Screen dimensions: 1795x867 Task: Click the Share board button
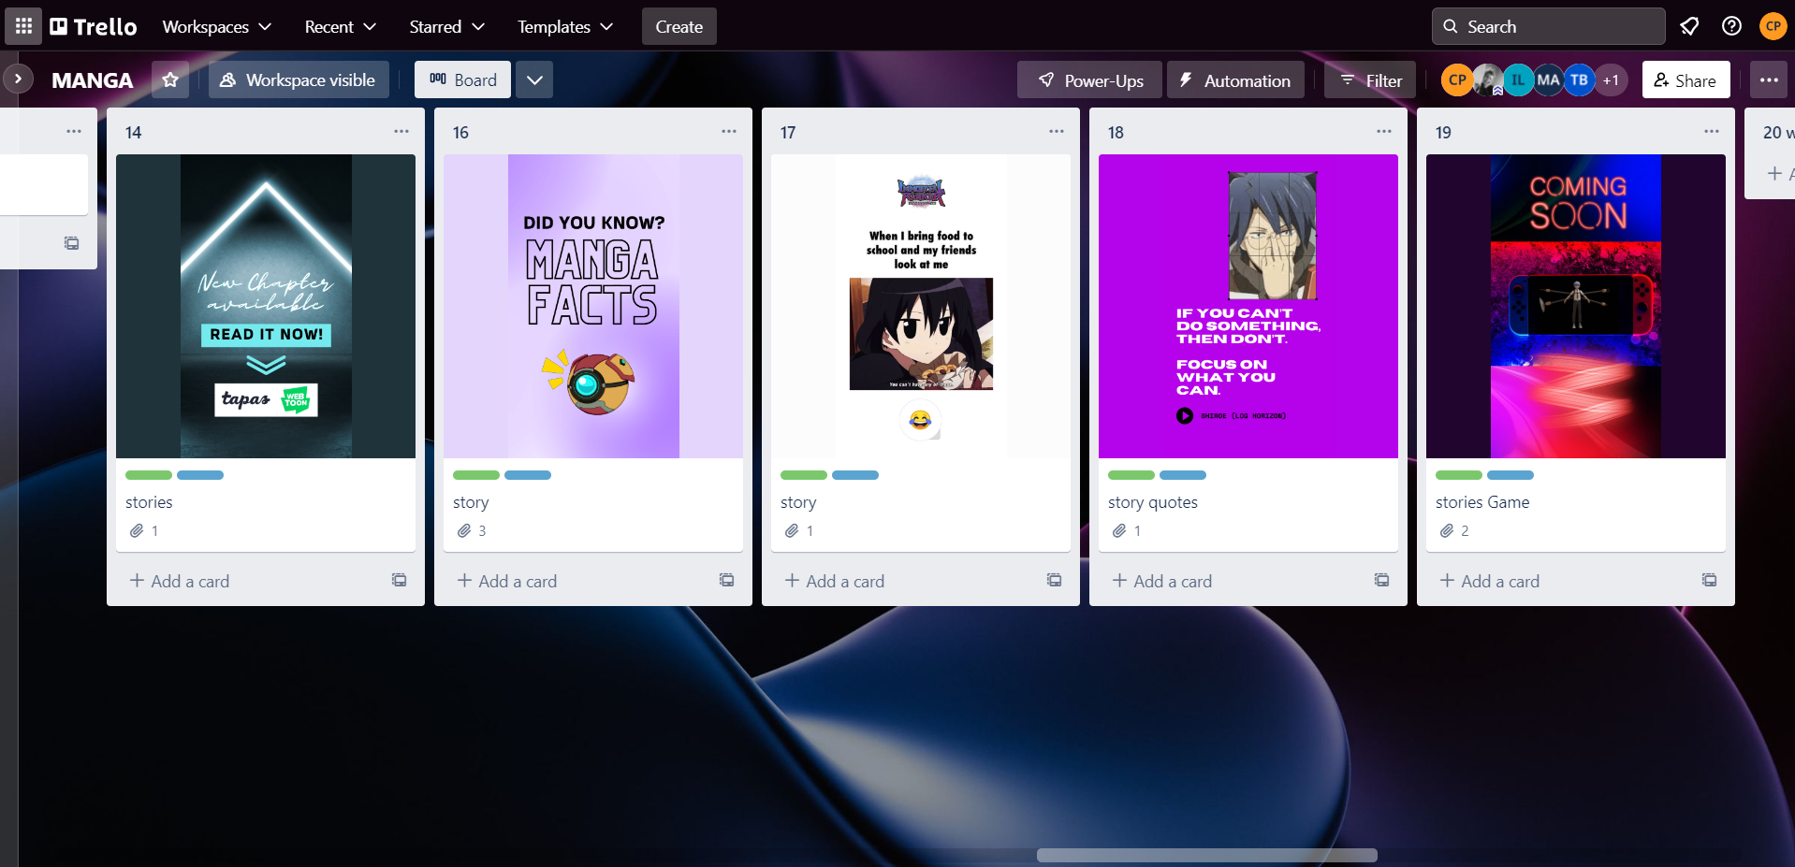pyautogui.click(x=1686, y=79)
